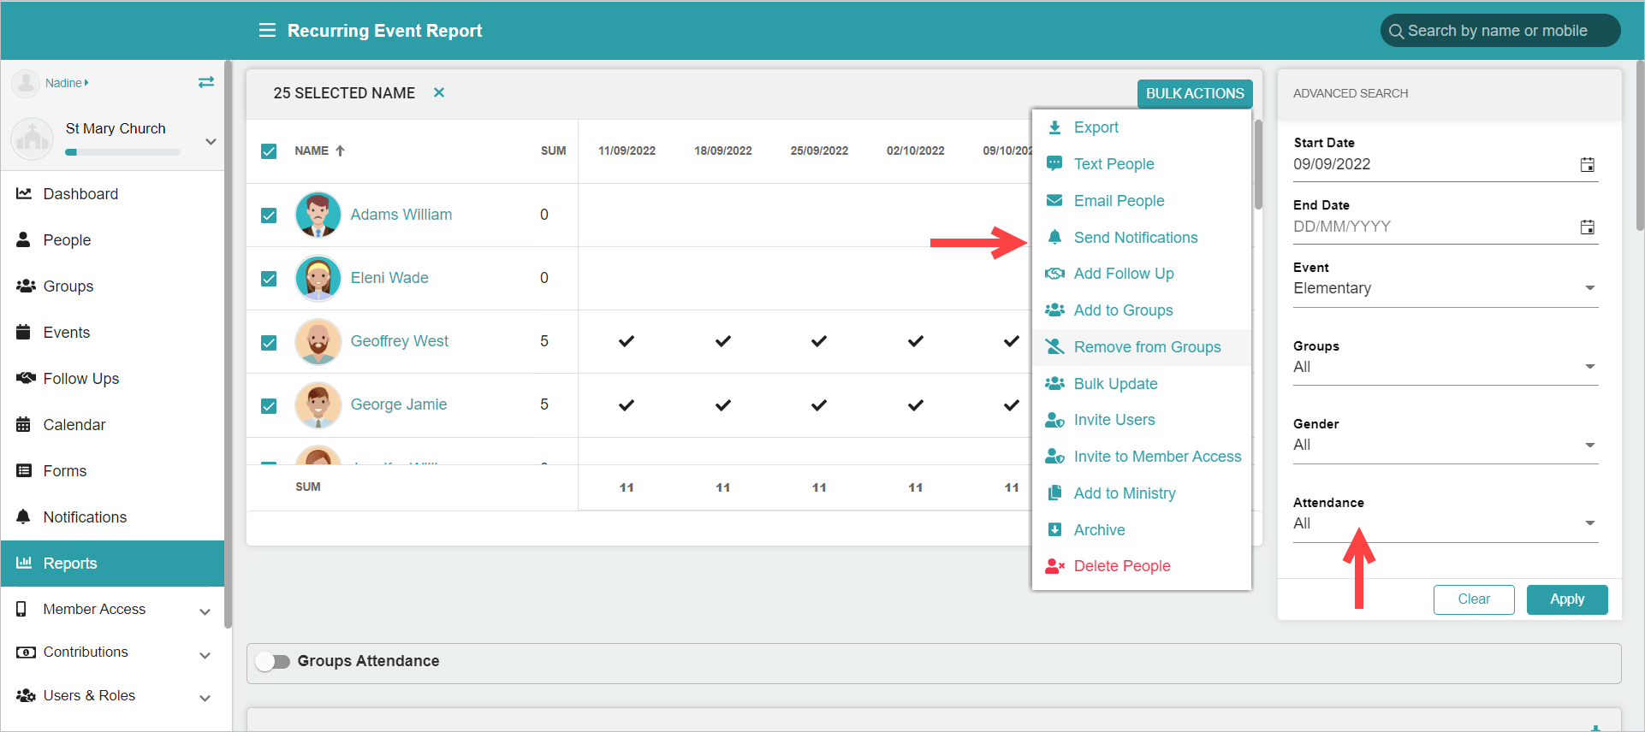Viewport: 1645px width, 732px height.
Task: Select Send Notifications bulk action
Action: pos(1142,238)
